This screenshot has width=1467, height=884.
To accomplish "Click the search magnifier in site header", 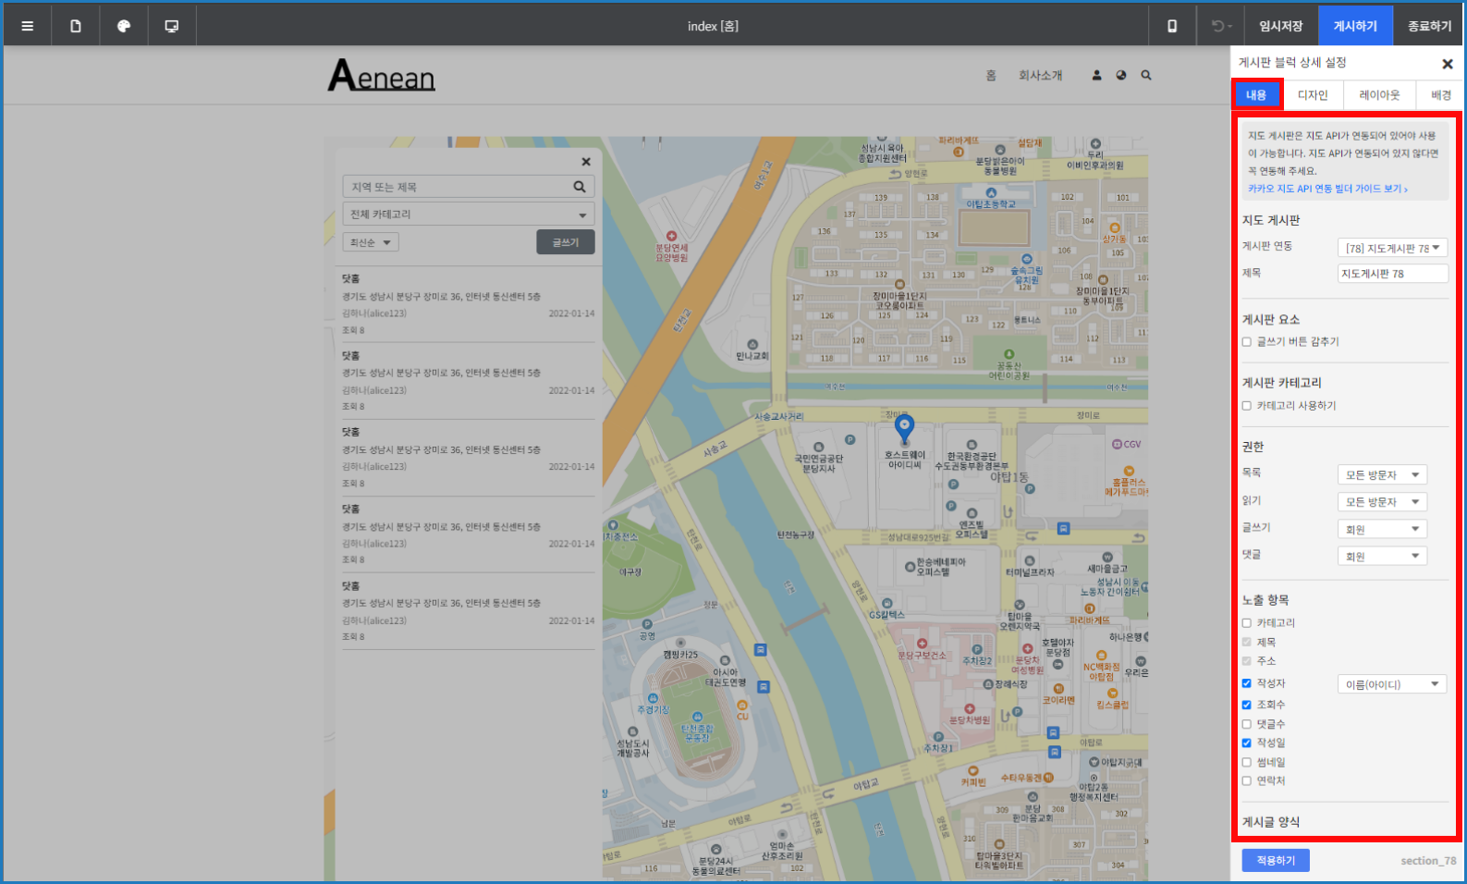I will click(x=1146, y=76).
